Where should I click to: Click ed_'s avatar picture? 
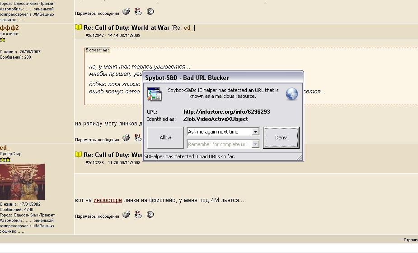(22, 182)
